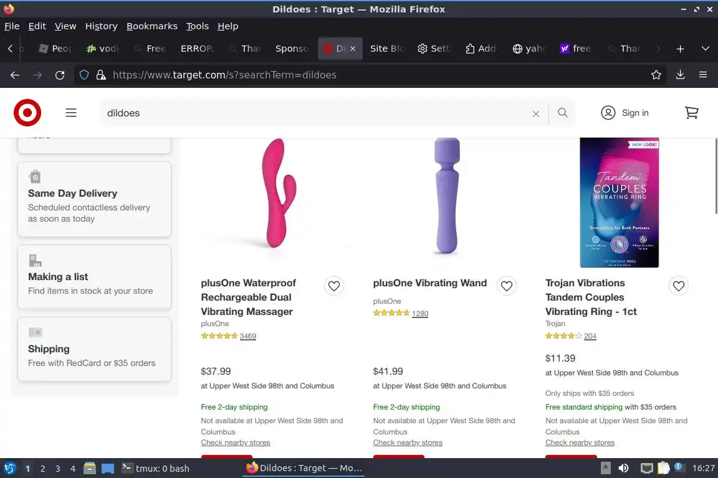Favorite the plusOne Vibrating Wand

point(507,286)
